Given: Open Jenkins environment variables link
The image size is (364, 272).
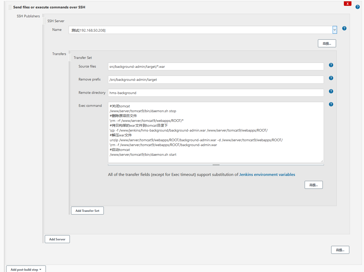Looking at the screenshot, I should [x=267, y=175].
